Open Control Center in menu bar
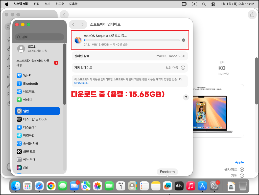The image size is (259, 195). (213, 4)
